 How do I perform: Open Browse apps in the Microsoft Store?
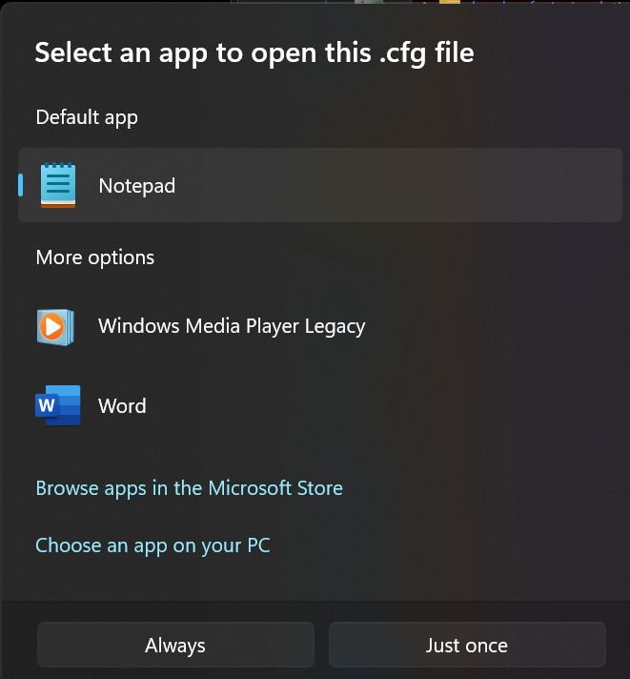[x=189, y=488]
